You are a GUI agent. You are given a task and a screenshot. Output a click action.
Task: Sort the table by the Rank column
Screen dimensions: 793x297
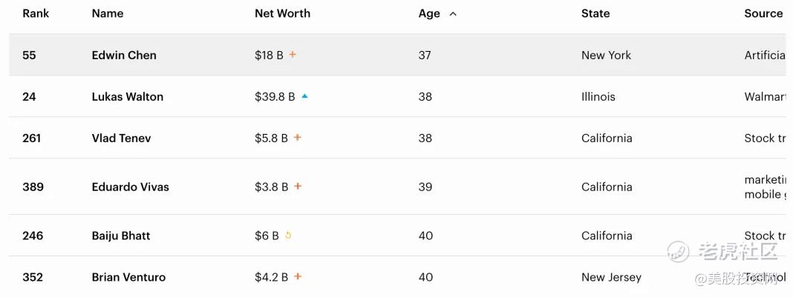point(36,13)
